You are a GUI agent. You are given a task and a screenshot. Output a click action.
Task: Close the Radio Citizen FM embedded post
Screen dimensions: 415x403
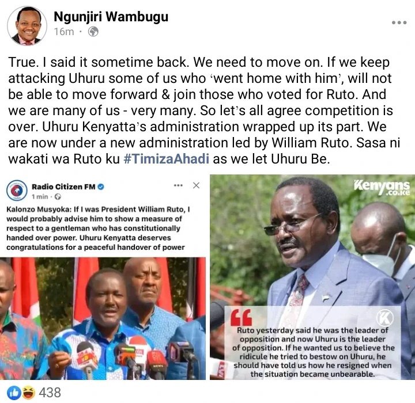[x=196, y=185]
